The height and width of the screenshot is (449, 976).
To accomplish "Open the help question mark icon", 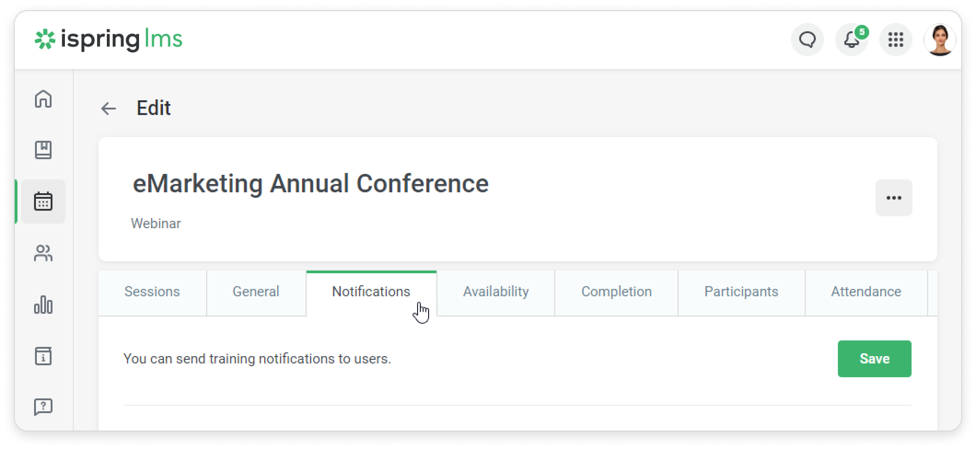I will pyautogui.click(x=43, y=407).
